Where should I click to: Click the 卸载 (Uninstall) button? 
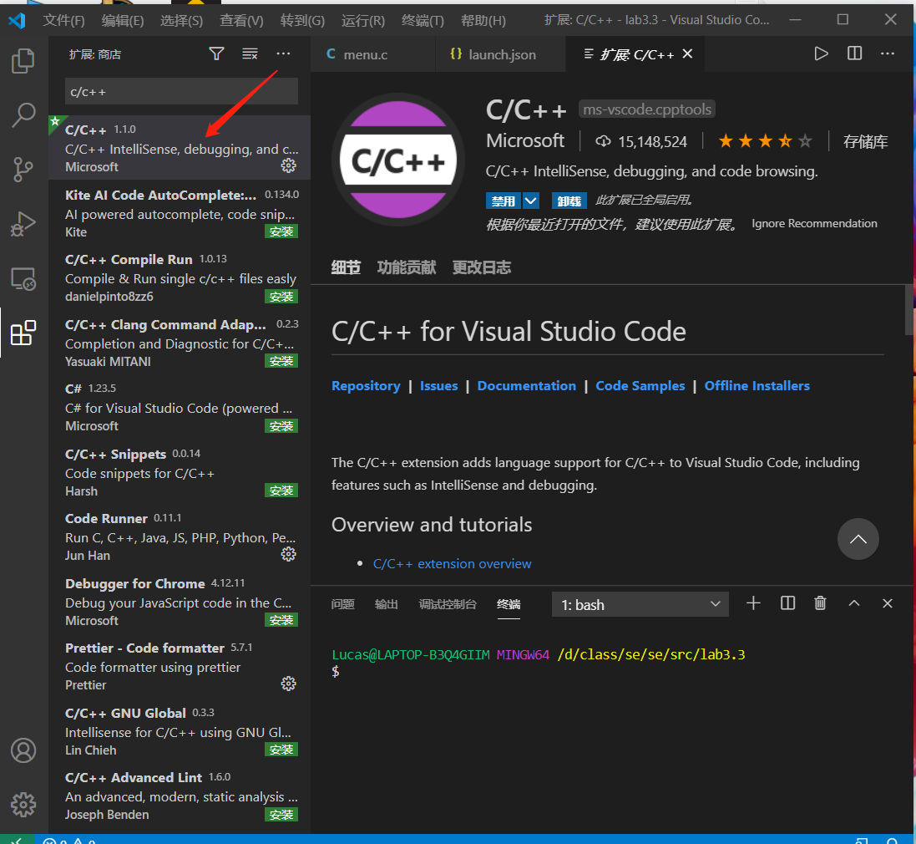pyautogui.click(x=569, y=201)
